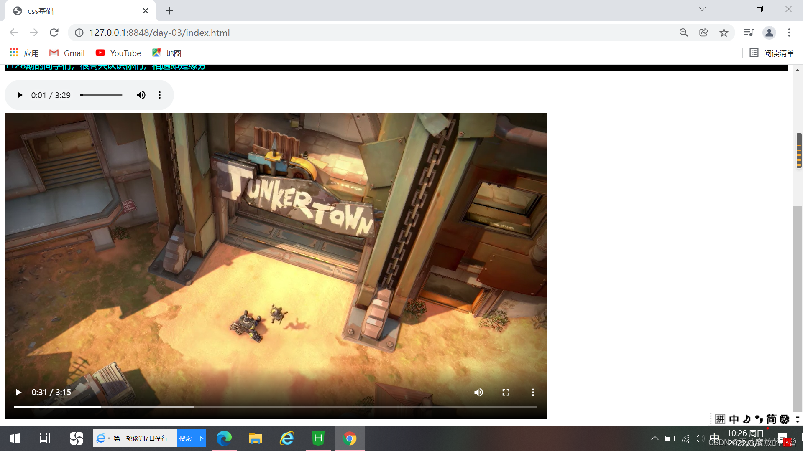View site information icon
Viewport: 803px width, 451px height.
click(79, 33)
